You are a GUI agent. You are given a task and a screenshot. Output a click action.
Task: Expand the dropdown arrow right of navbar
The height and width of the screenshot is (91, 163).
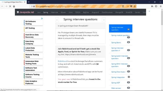point(149,11)
